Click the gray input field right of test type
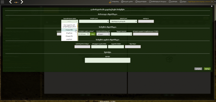 pyautogui.click(x=146, y=22)
